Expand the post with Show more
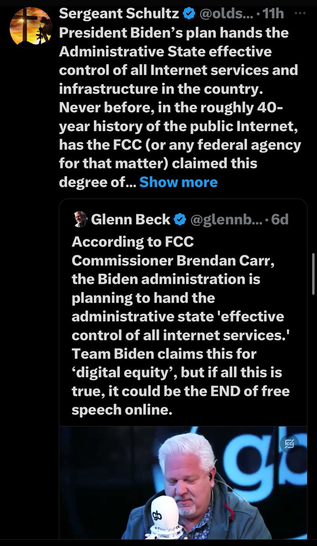Viewport: 317px width, 546px height. pyautogui.click(x=178, y=182)
